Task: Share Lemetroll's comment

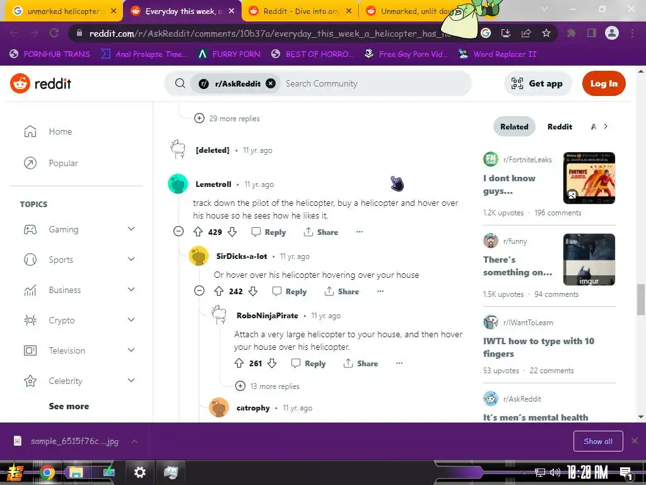Action: 321,232
